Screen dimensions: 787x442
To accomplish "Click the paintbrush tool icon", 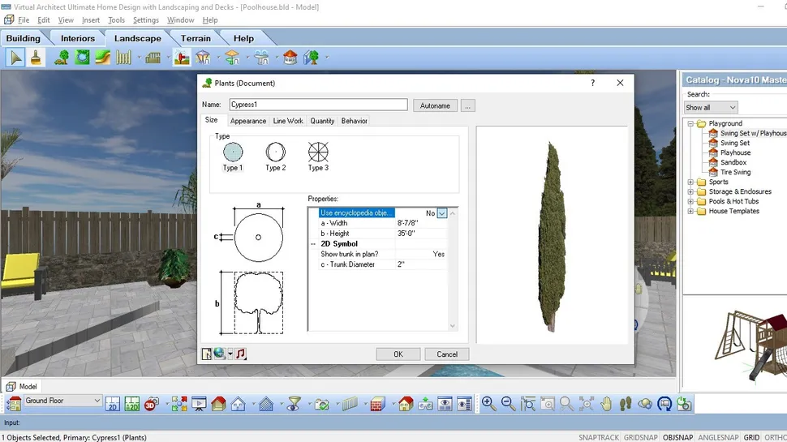I will click(x=36, y=58).
